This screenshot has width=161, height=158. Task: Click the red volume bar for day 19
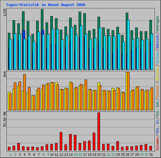94,142
